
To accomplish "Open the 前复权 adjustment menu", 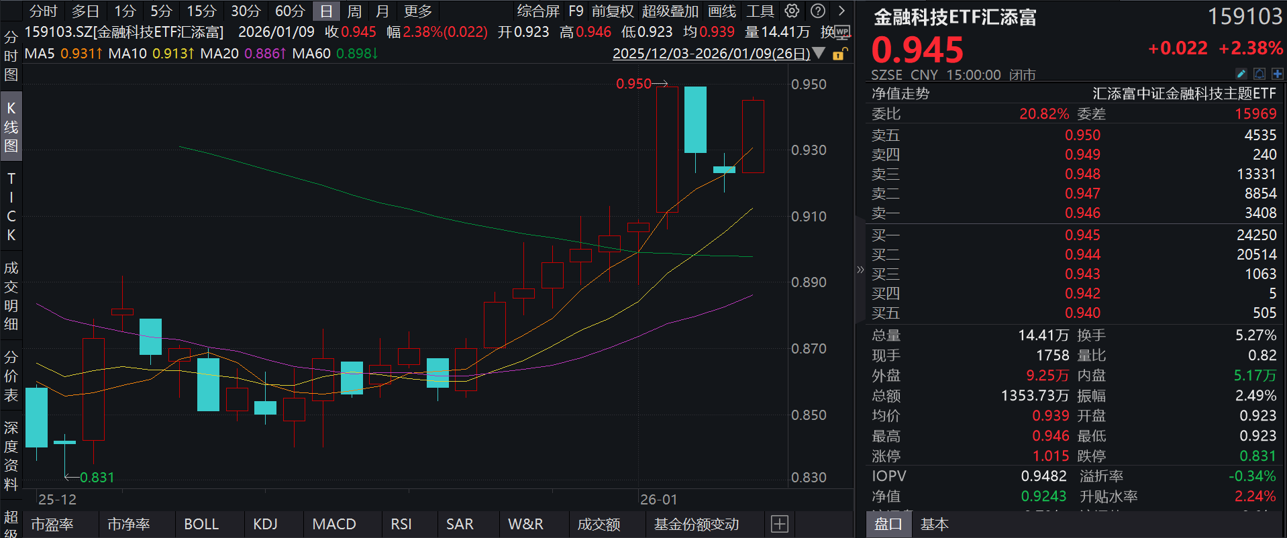I will [x=613, y=11].
